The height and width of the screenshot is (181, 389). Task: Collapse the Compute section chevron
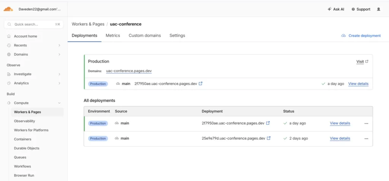[59, 103]
